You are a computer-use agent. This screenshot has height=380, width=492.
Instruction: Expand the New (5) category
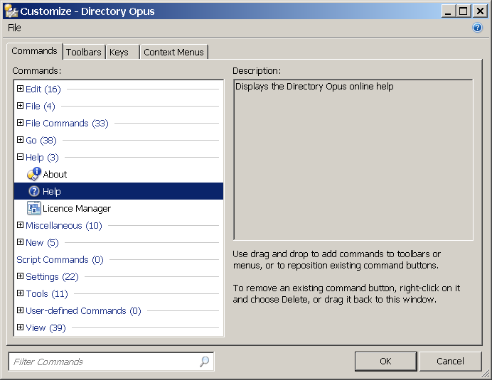tap(20, 241)
